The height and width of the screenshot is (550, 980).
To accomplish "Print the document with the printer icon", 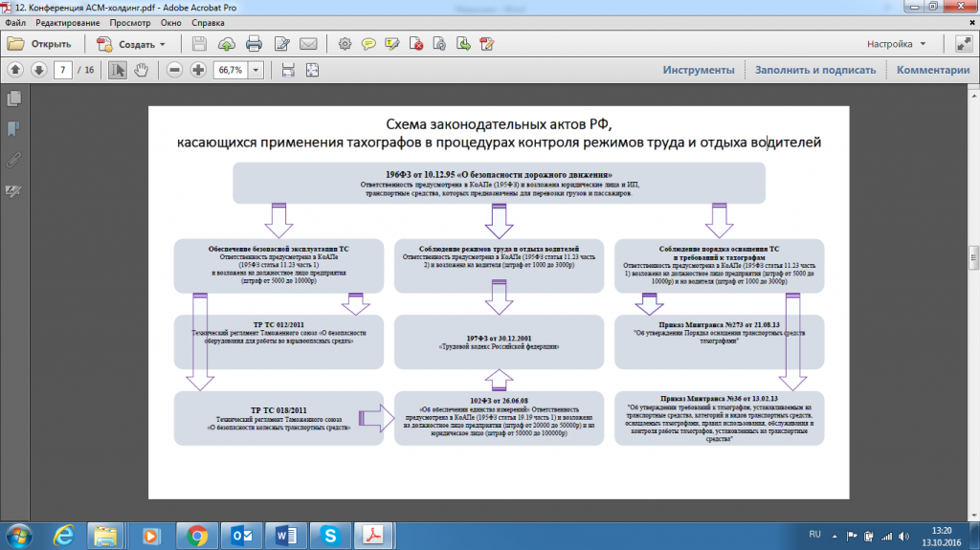I will pos(254,44).
